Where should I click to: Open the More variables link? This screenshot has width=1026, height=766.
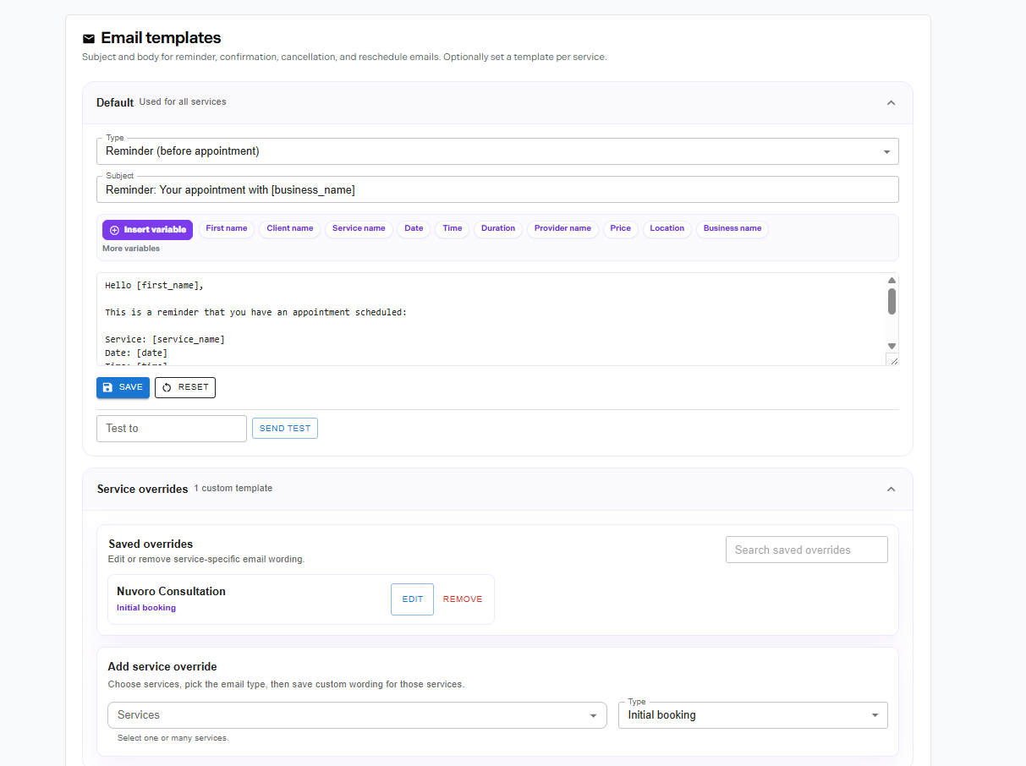coord(131,249)
